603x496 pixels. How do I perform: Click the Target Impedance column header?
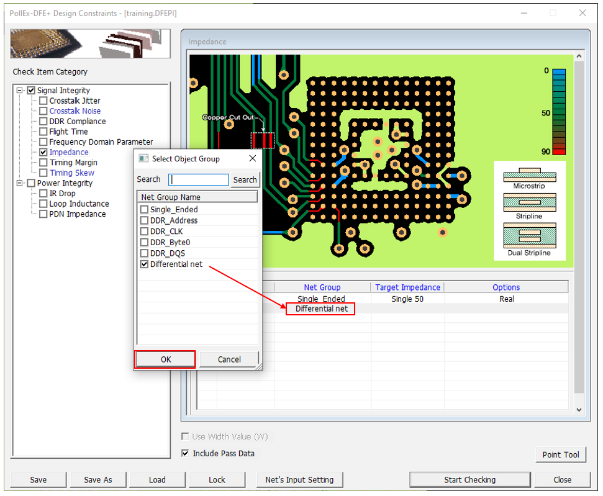click(407, 287)
